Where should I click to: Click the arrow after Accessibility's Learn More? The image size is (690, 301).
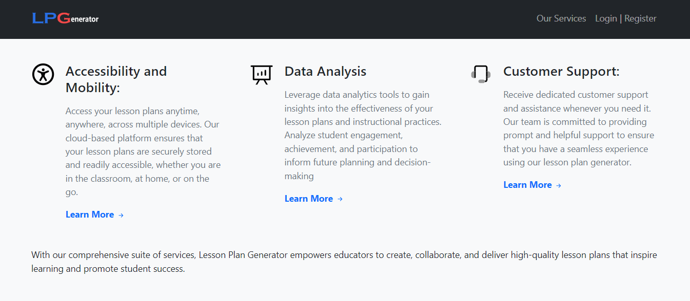pos(121,215)
